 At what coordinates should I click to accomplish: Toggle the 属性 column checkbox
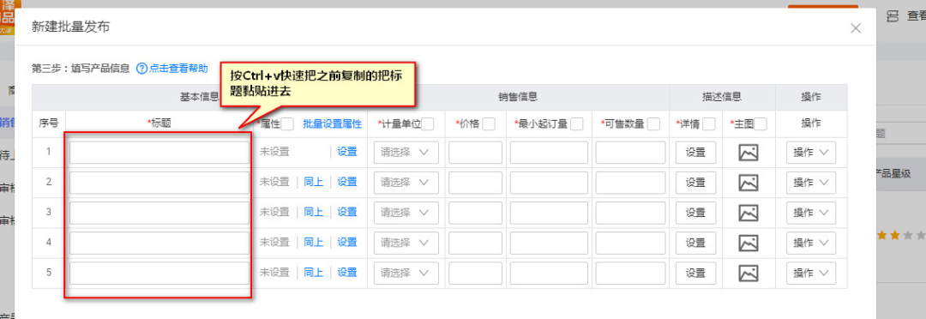point(287,124)
